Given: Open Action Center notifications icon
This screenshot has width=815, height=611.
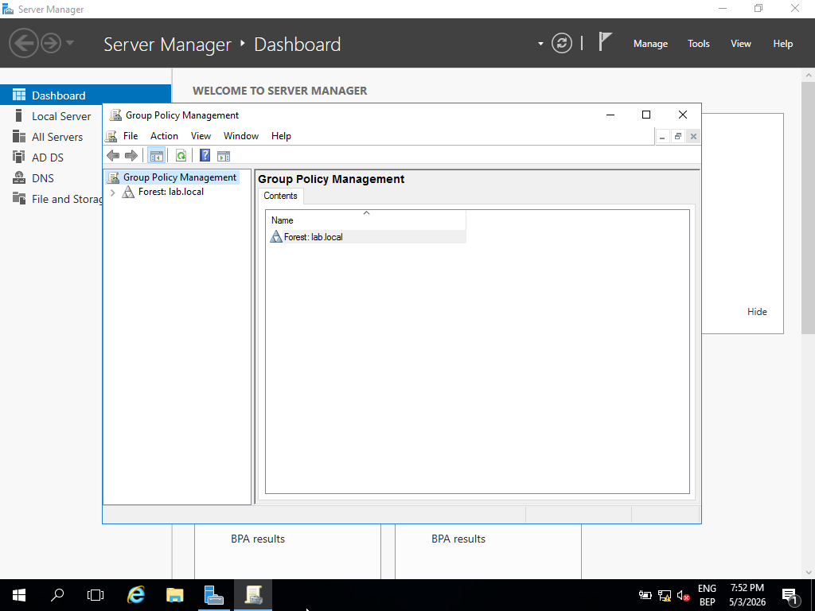Looking at the screenshot, I should coord(790,596).
